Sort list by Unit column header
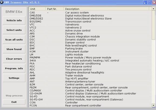The image size is (156, 110). [37, 9]
